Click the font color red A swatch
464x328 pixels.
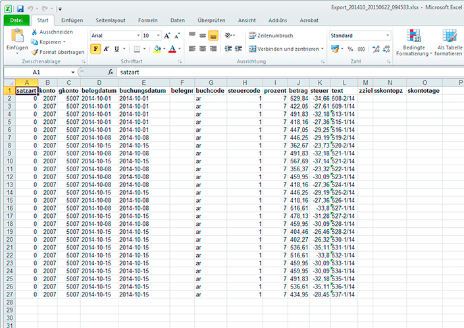click(x=171, y=49)
